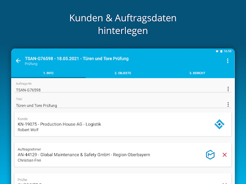The image size is (246, 184).
Task: Remove the Auftragnehmer with the red X
Action: [x=224, y=155]
